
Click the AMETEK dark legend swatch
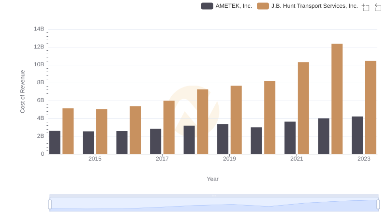[207, 6]
